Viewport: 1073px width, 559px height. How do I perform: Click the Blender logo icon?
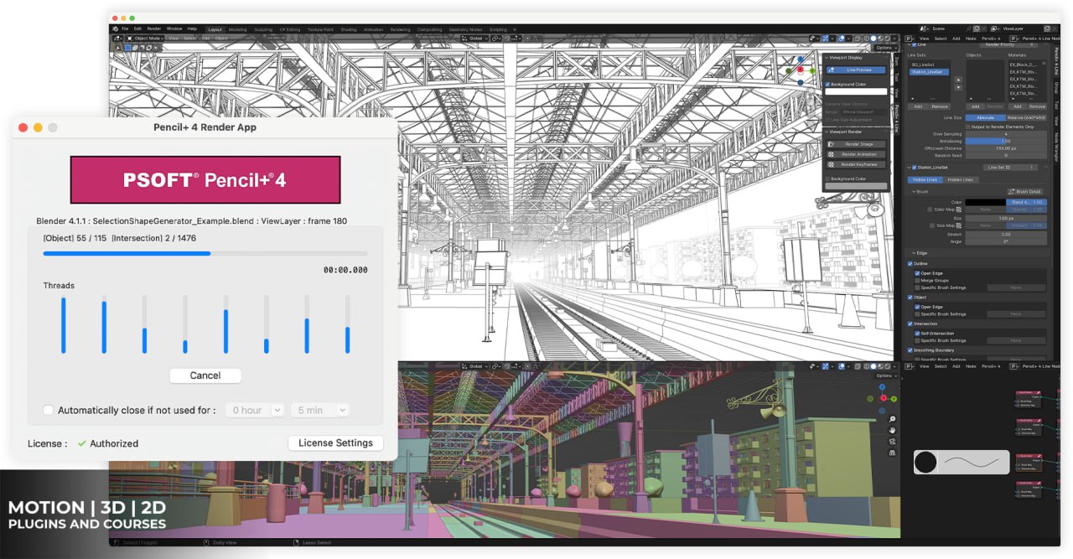115,28
